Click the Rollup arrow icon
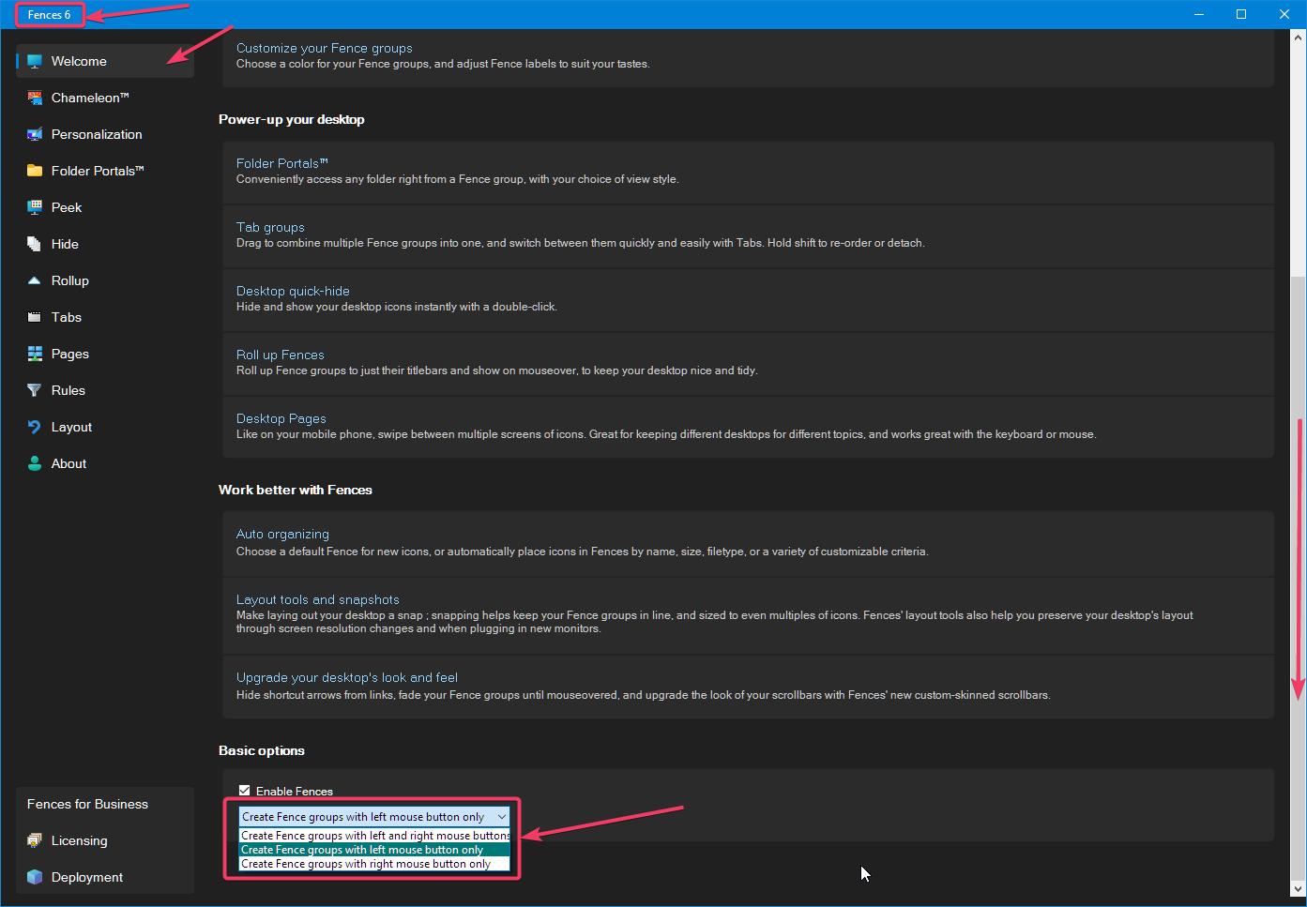This screenshot has width=1307, height=907. [x=35, y=280]
